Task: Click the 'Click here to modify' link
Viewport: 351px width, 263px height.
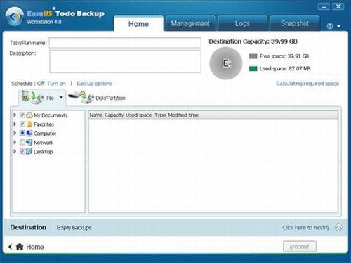Action: (306, 228)
